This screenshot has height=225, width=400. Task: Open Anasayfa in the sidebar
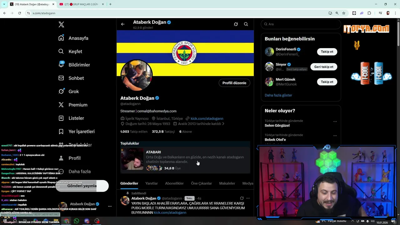click(73, 38)
